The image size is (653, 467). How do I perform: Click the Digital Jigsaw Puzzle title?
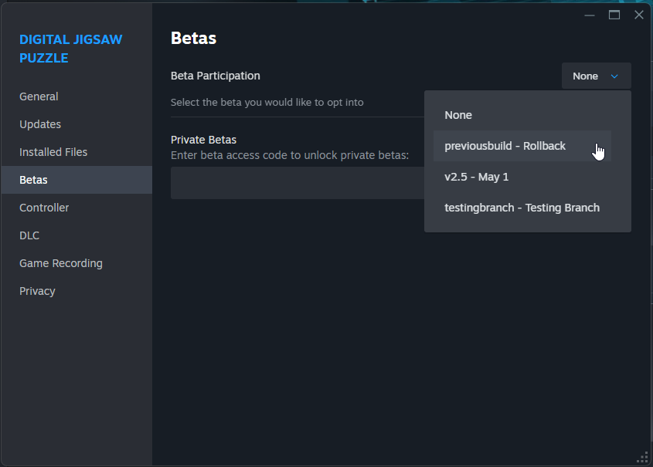click(x=71, y=49)
